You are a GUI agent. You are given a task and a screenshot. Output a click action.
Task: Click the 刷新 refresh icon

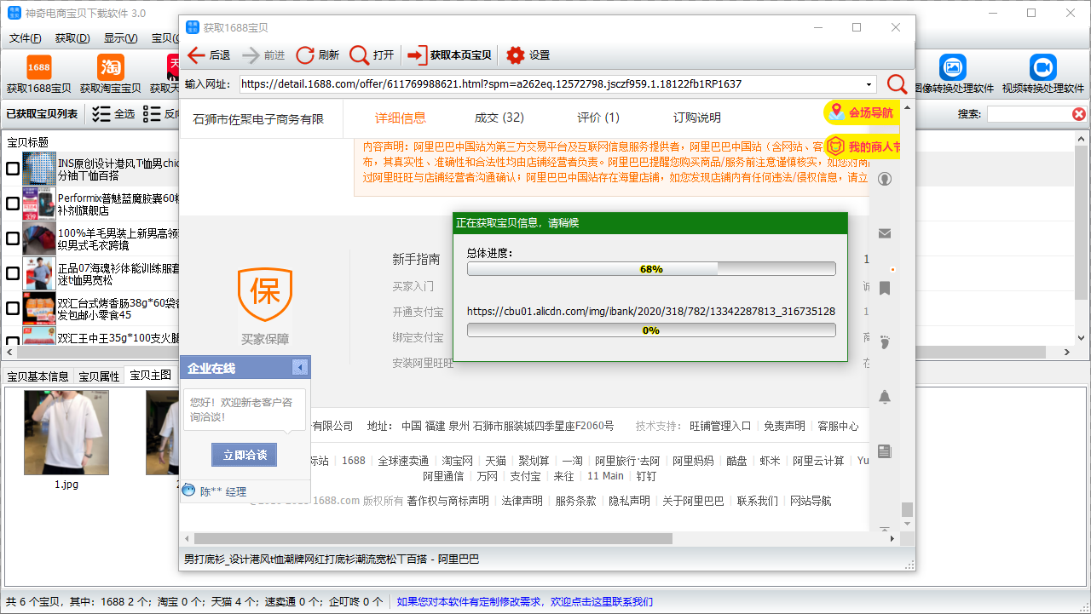point(305,55)
